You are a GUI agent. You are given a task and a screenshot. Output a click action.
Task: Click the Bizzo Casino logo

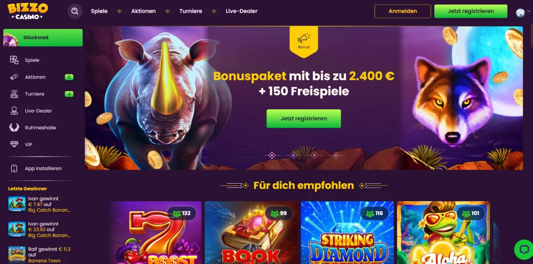point(28,11)
